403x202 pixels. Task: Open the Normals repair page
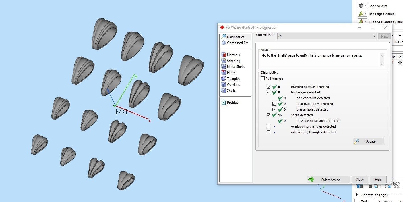(x=233, y=55)
